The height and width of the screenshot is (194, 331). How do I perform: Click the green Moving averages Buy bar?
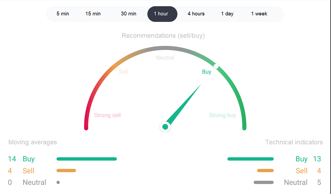coord(86,159)
